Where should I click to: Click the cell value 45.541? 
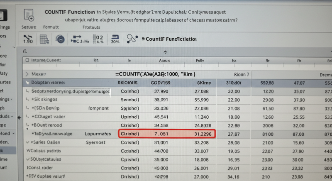point(161,117)
